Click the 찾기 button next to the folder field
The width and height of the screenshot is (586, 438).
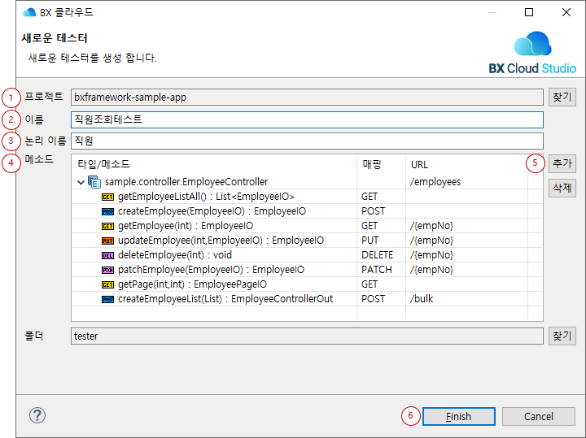562,336
